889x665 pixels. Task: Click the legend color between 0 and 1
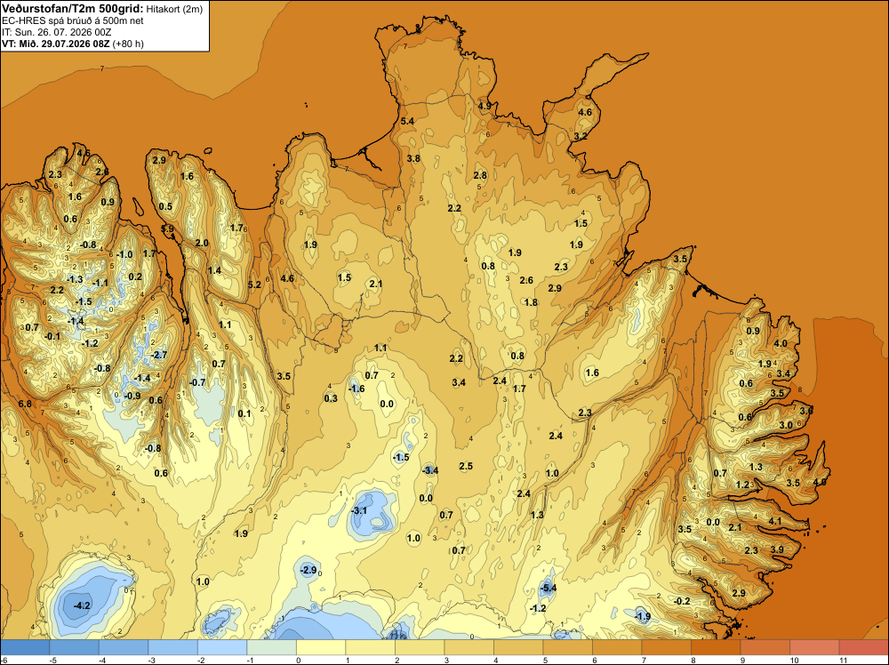[x=322, y=647]
